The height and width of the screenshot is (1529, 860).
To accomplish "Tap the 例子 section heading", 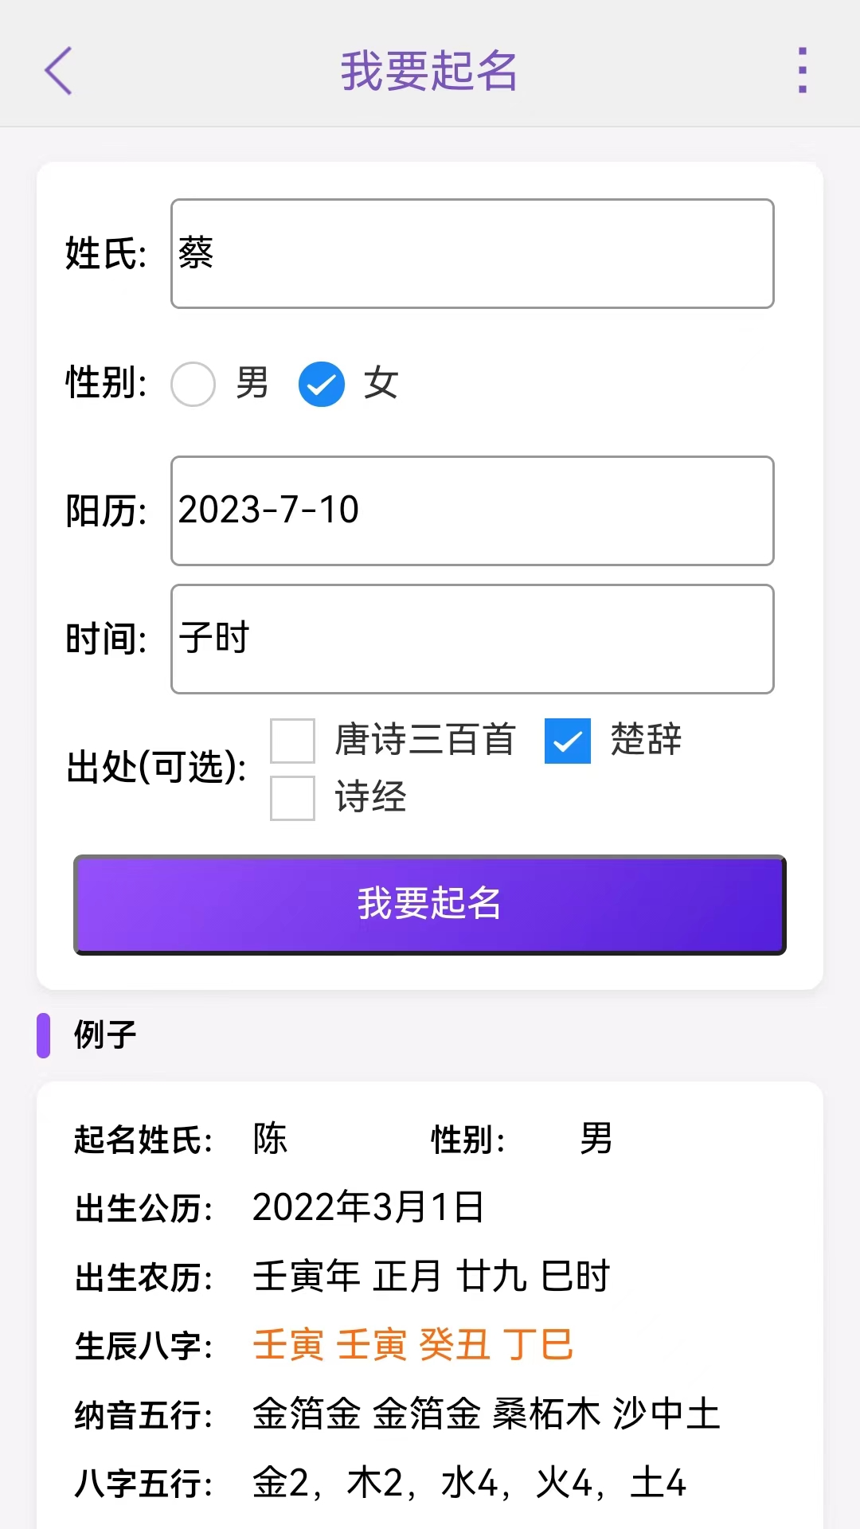I will click(x=105, y=1034).
